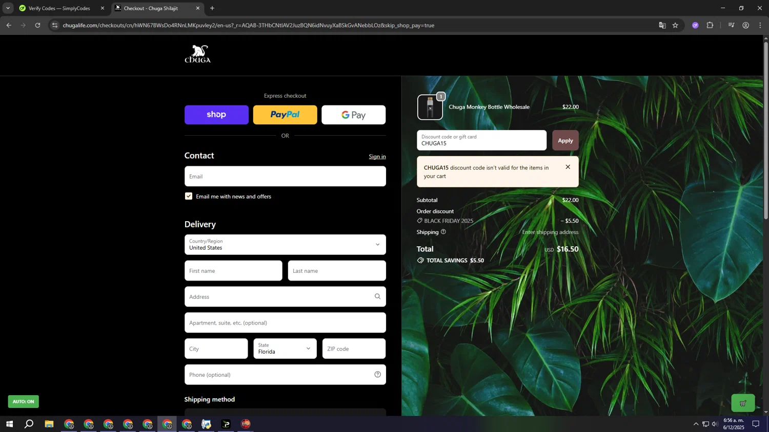Click the Phone (optional) field

point(285,375)
